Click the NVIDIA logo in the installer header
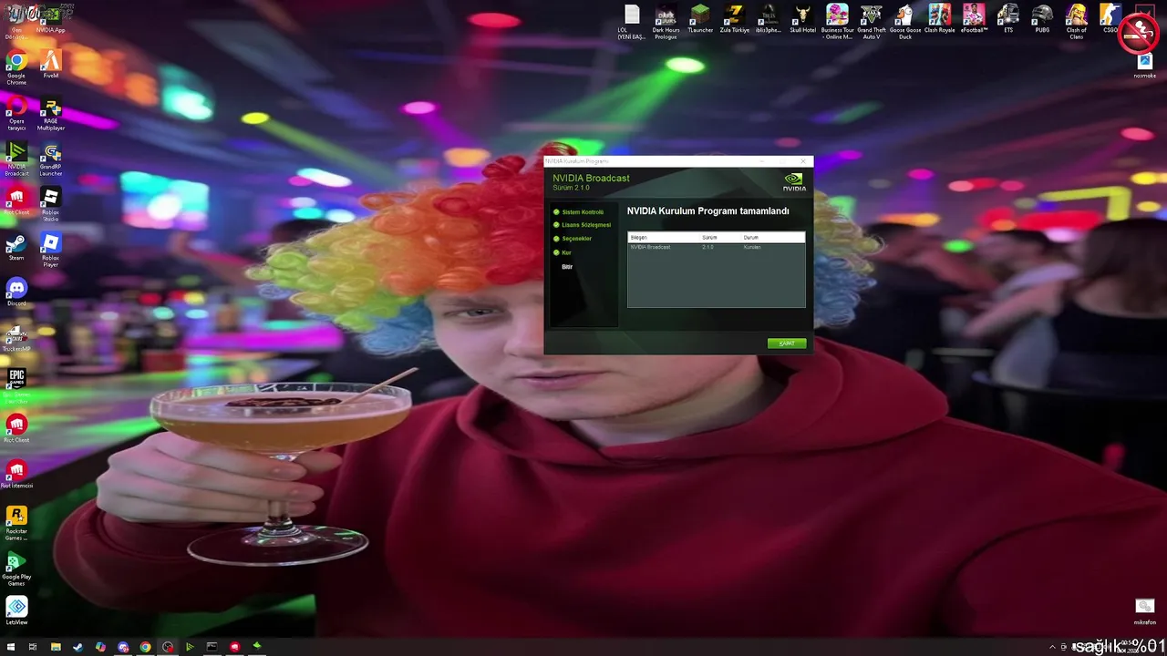This screenshot has width=1167, height=656. (x=794, y=181)
